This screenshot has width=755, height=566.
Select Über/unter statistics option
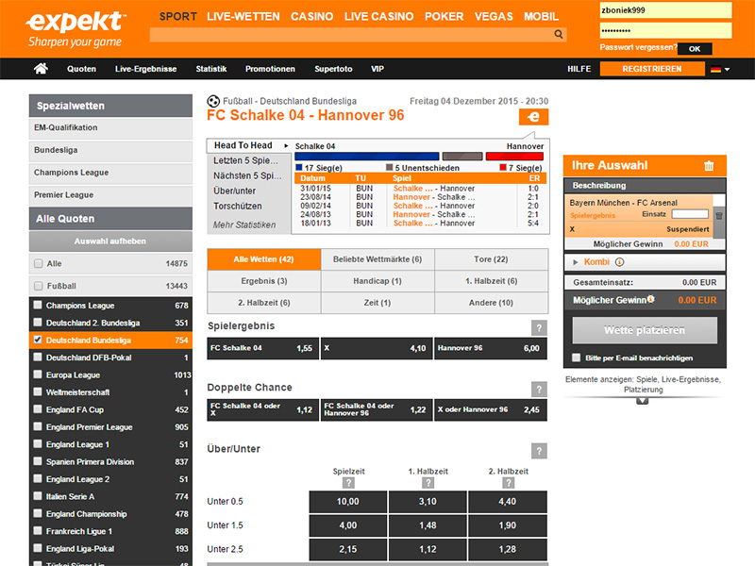coord(234,191)
